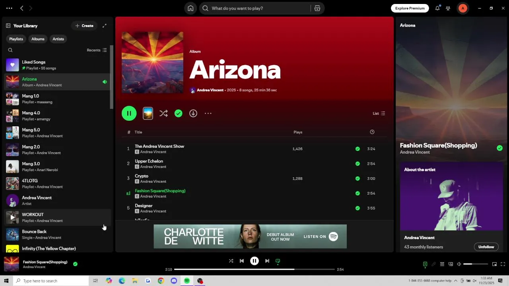Open the Create menu in Your Library
The width and height of the screenshot is (509, 286).
(84, 26)
